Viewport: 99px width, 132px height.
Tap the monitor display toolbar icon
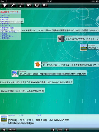coord(37,5)
